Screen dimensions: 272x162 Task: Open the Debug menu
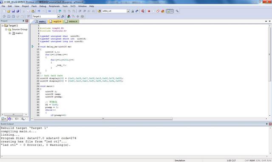pos(42,6)
